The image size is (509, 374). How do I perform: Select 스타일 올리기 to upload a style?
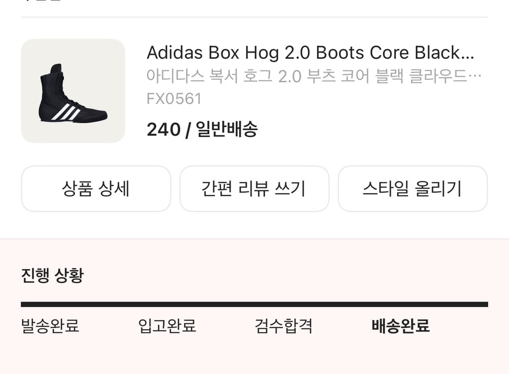413,189
